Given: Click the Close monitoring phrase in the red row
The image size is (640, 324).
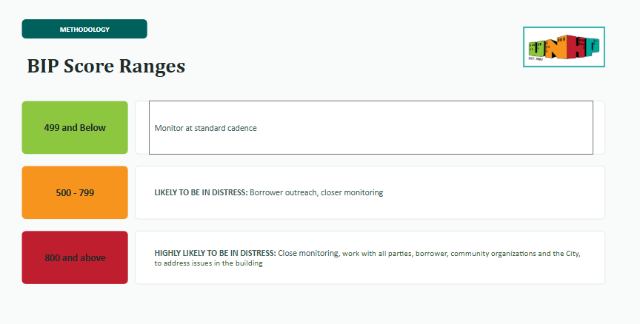Looking at the screenshot, I should pyautogui.click(x=308, y=253).
